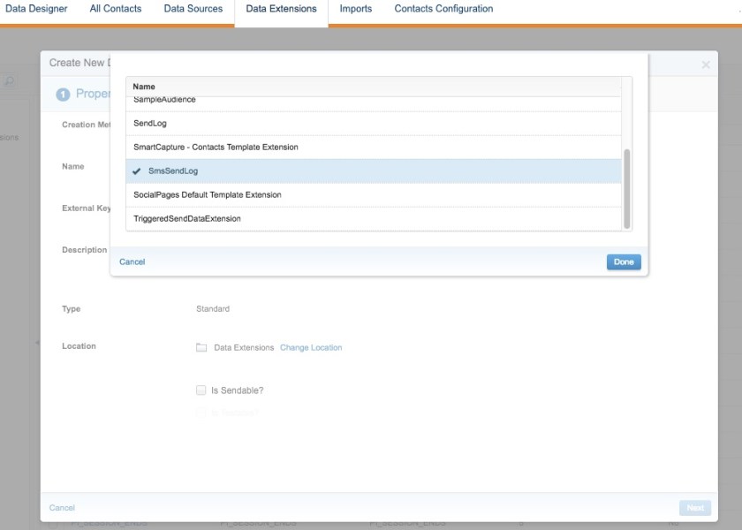Click the template list vertical scrollbar

[x=627, y=187]
